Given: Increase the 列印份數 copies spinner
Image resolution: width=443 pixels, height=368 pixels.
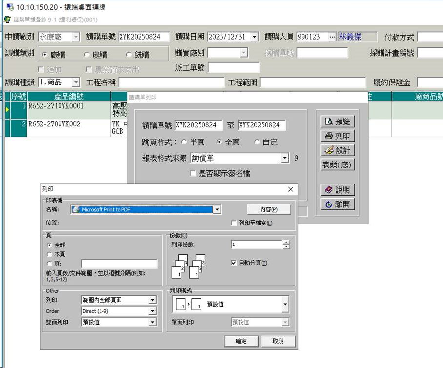Looking at the screenshot, I should pyautogui.click(x=286, y=242).
